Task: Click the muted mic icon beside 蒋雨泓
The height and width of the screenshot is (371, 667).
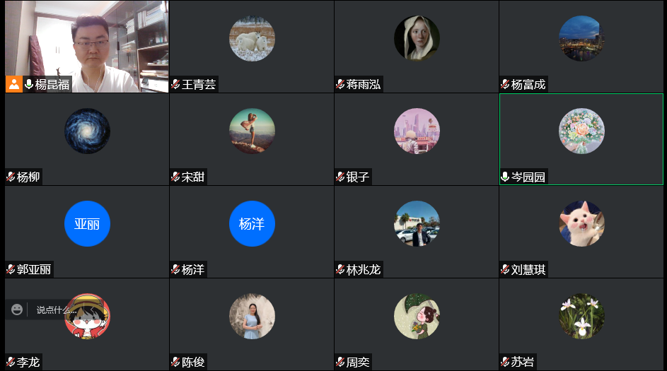Action: tap(340, 84)
